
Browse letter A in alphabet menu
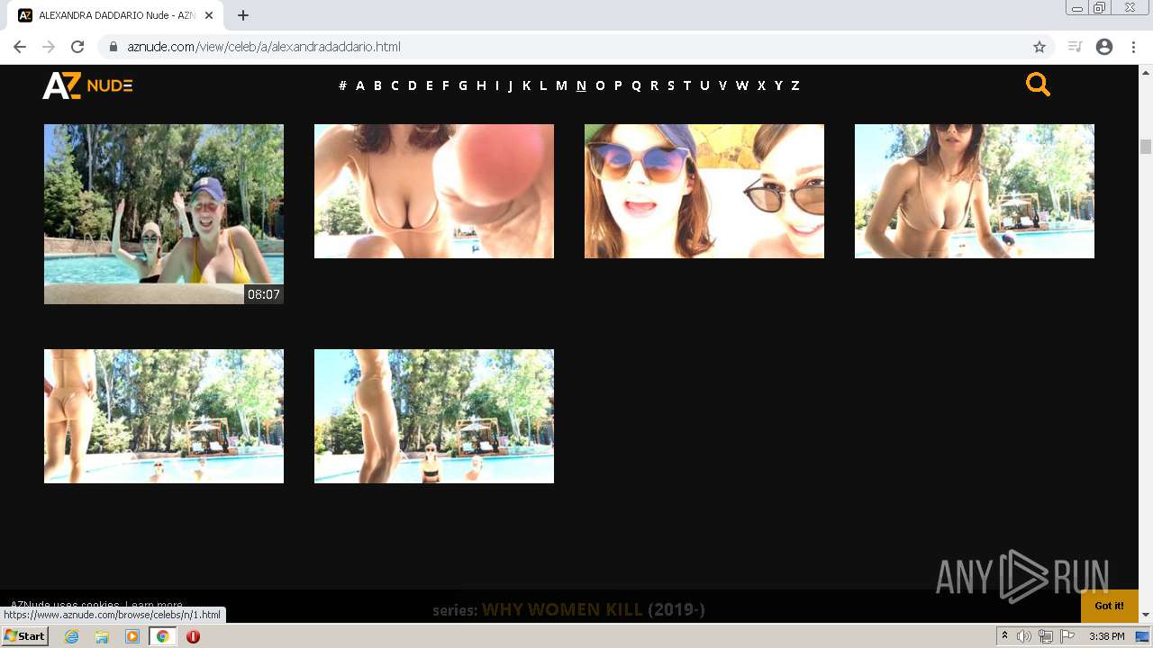[x=360, y=85]
